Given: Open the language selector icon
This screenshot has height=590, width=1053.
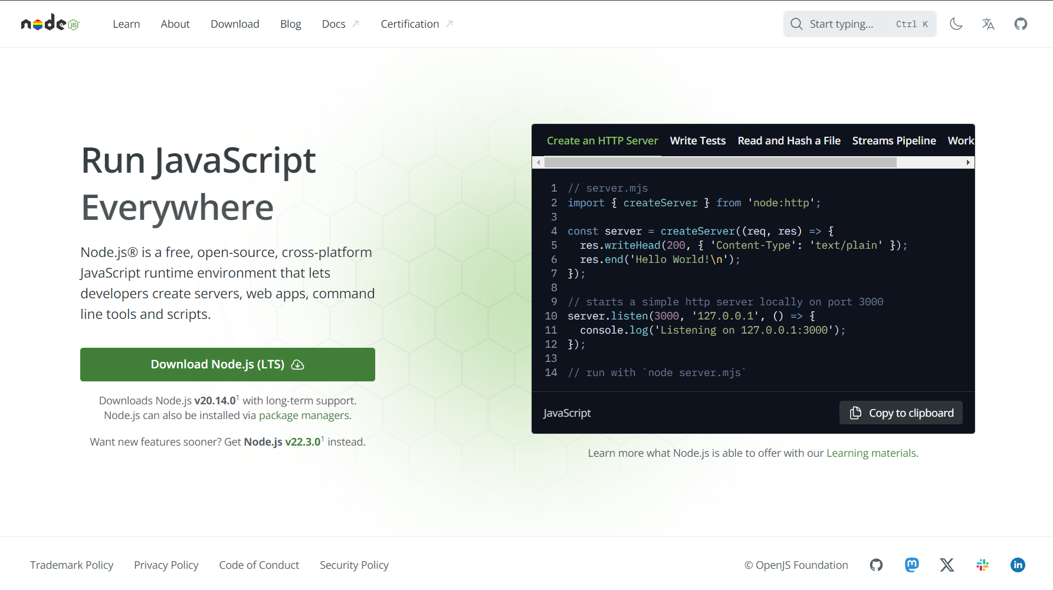Looking at the screenshot, I should click(988, 24).
